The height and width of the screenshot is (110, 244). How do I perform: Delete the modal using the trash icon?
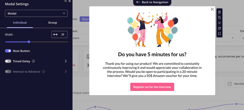(x=219, y=12)
